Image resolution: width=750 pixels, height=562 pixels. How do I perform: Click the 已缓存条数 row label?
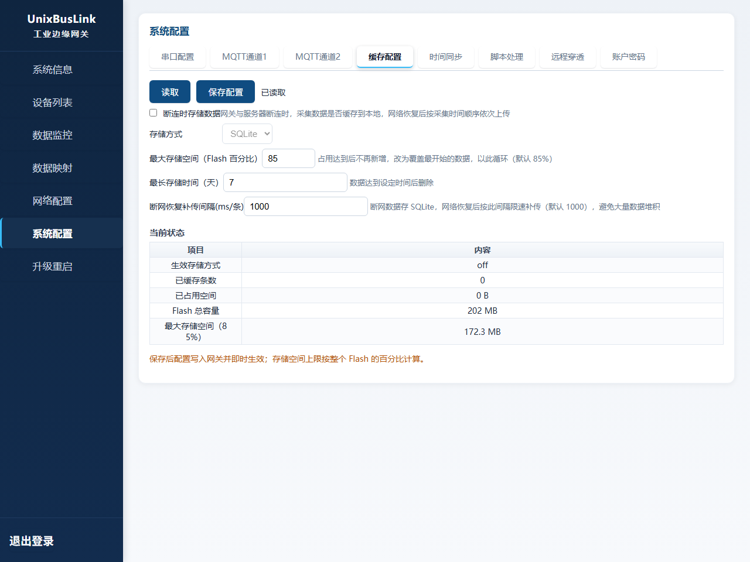(196, 280)
